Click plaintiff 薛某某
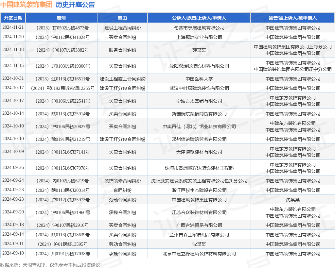This screenshot has width=335, height=268. point(199,50)
